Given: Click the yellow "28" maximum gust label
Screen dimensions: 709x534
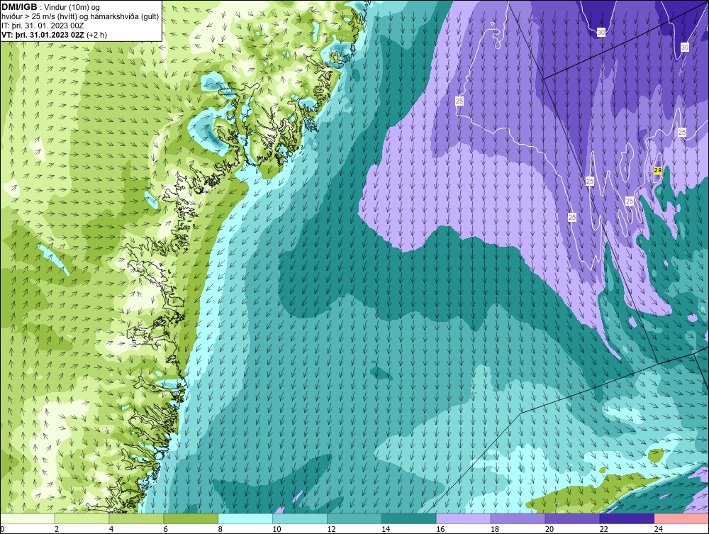Looking at the screenshot, I should coord(658,170).
